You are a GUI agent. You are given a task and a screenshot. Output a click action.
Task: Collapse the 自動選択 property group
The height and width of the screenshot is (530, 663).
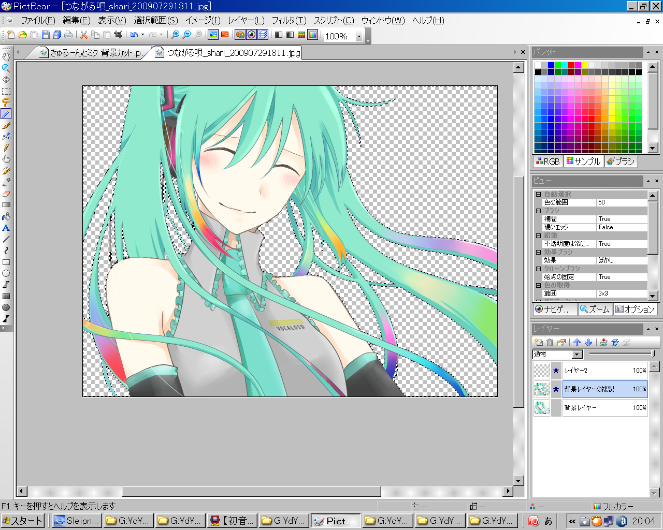click(x=538, y=194)
